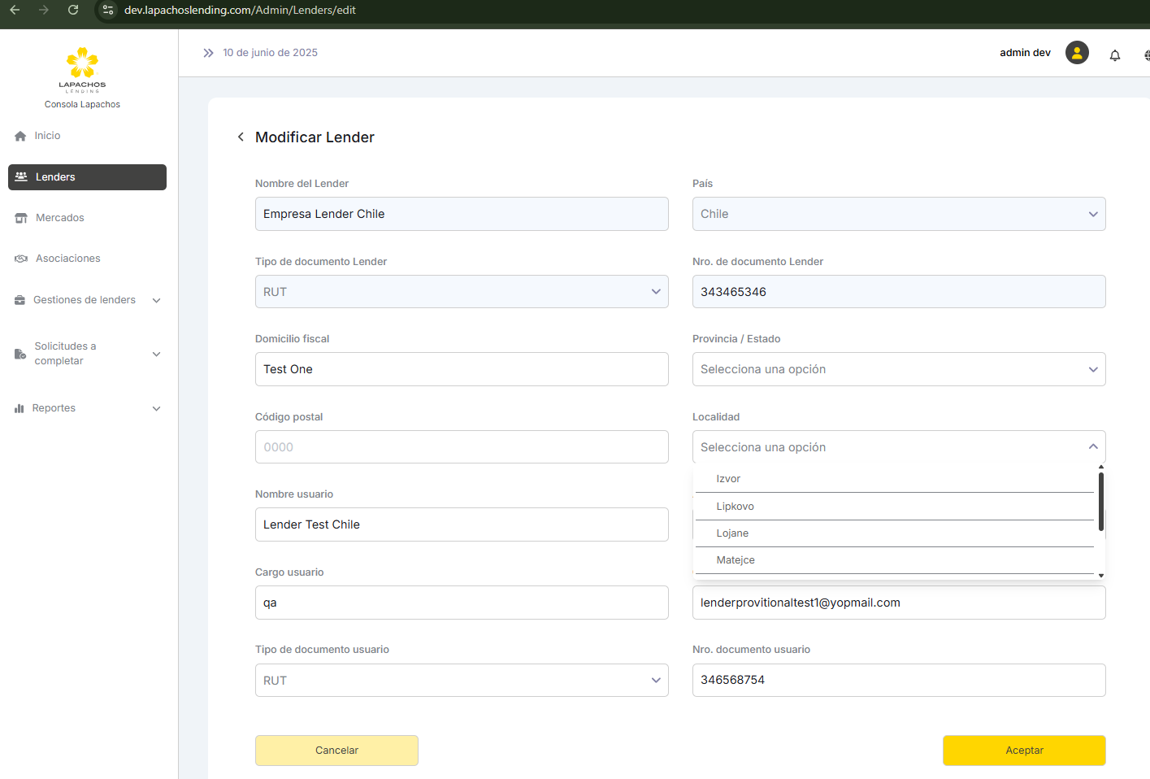1150x779 pixels.
Task: Click the Mercados store icon
Action: click(x=21, y=218)
